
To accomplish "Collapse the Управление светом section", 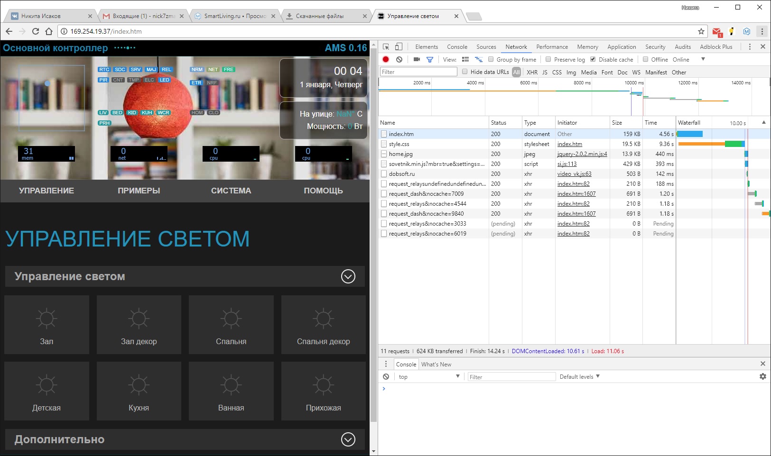I will coord(348,276).
